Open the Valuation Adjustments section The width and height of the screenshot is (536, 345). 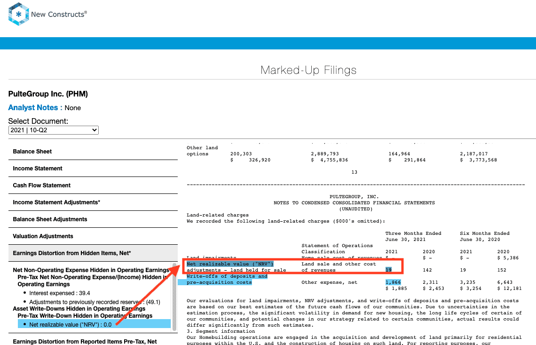pos(93,236)
